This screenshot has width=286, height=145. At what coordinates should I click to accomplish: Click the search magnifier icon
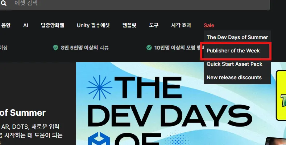[x=4, y=3]
